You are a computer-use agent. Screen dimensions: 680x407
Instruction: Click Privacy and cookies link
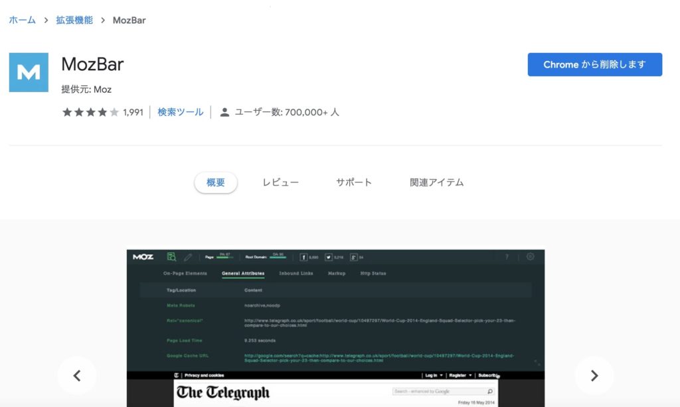click(x=205, y=375)
